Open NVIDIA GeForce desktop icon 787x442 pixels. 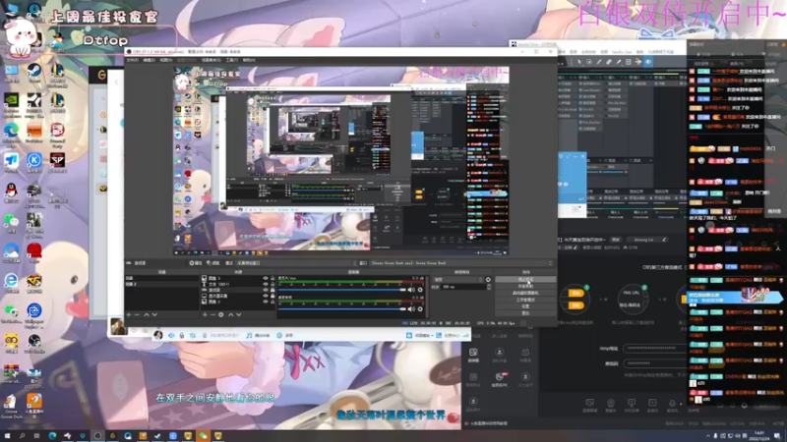click(x=12, y=104)
